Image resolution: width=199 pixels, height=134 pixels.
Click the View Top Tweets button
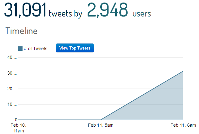click(x=75, y=48)
